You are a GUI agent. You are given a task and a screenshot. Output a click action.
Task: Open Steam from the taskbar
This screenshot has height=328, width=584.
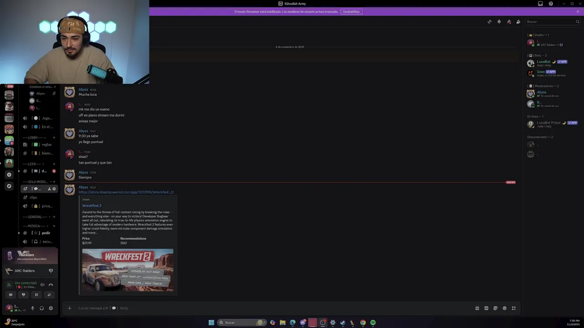pos(343,323)
